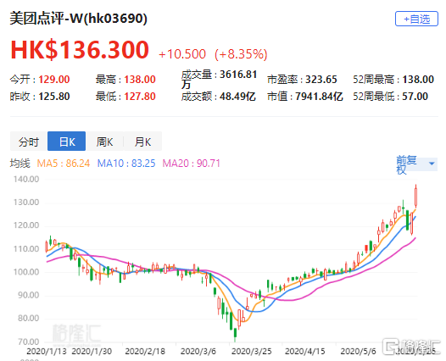Click the 最低 value 127.80

tap(140, 97)
